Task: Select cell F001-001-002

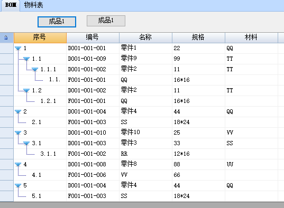Action: pos(93,154)
